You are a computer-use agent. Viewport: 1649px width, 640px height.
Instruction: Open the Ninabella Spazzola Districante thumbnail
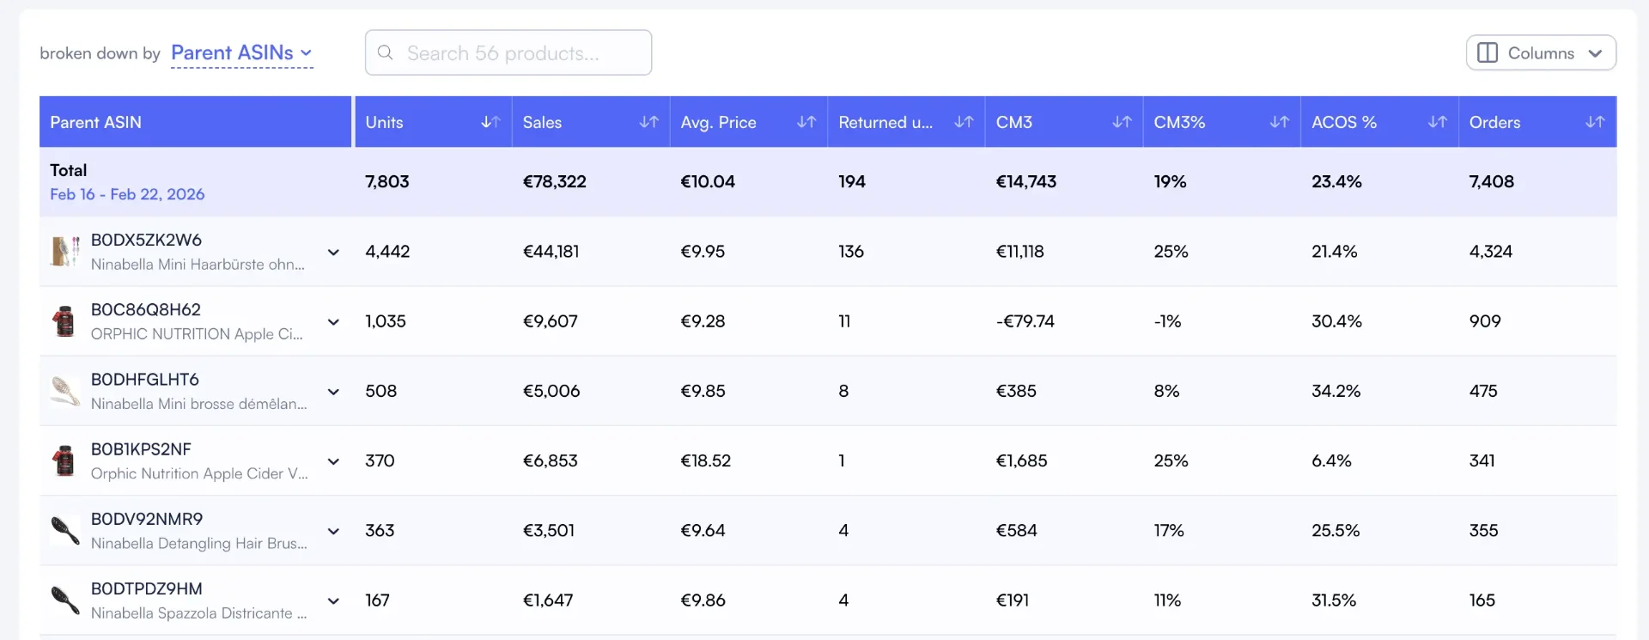tap(65, 600)
